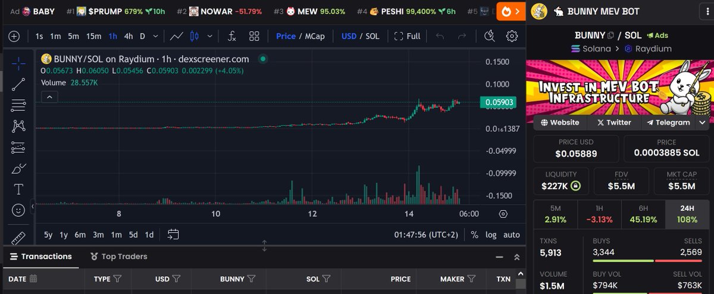Screen dimensions: 714x294
Task: Copy the BUNNY token address icon
Action: tap(611, 36)
